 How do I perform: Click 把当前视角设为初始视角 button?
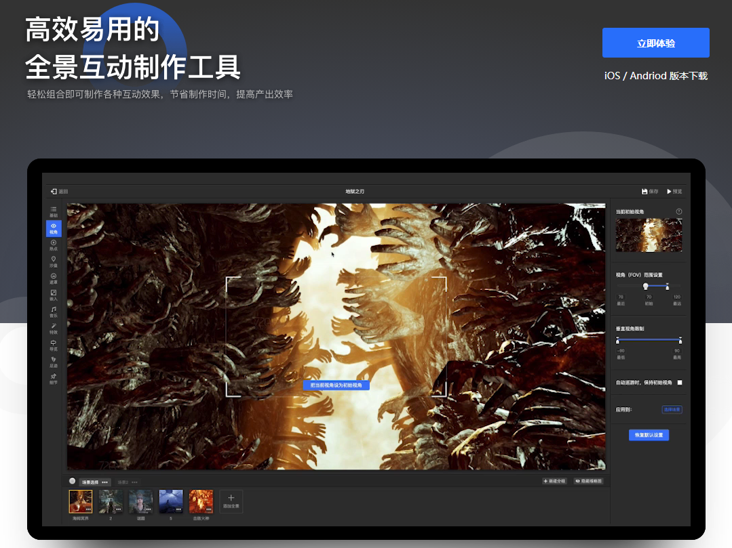coord(336,385)
